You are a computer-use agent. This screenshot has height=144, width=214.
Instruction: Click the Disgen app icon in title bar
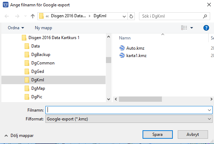pos(6,5)
